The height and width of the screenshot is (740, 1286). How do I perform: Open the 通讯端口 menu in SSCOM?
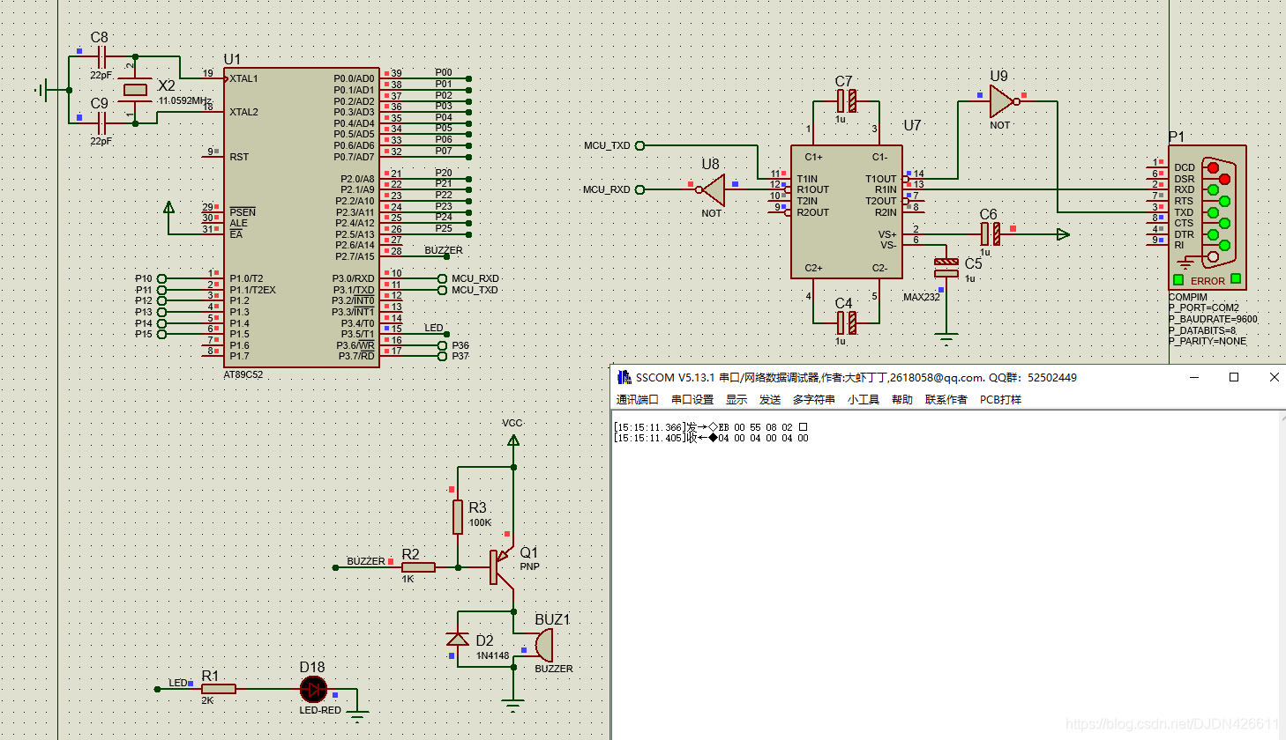(x=637, y=400)
